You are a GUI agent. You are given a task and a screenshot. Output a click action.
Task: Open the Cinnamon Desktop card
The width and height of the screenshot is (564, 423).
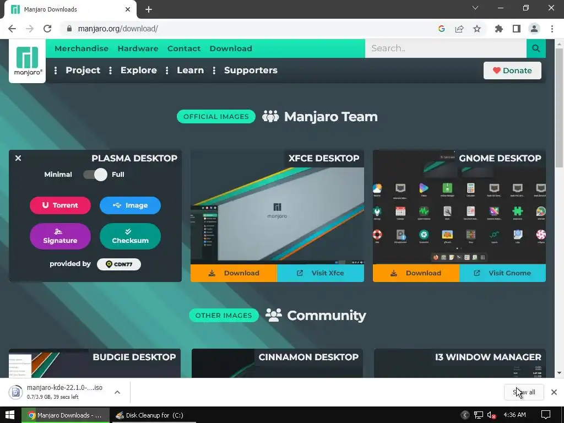coord(277,364)
